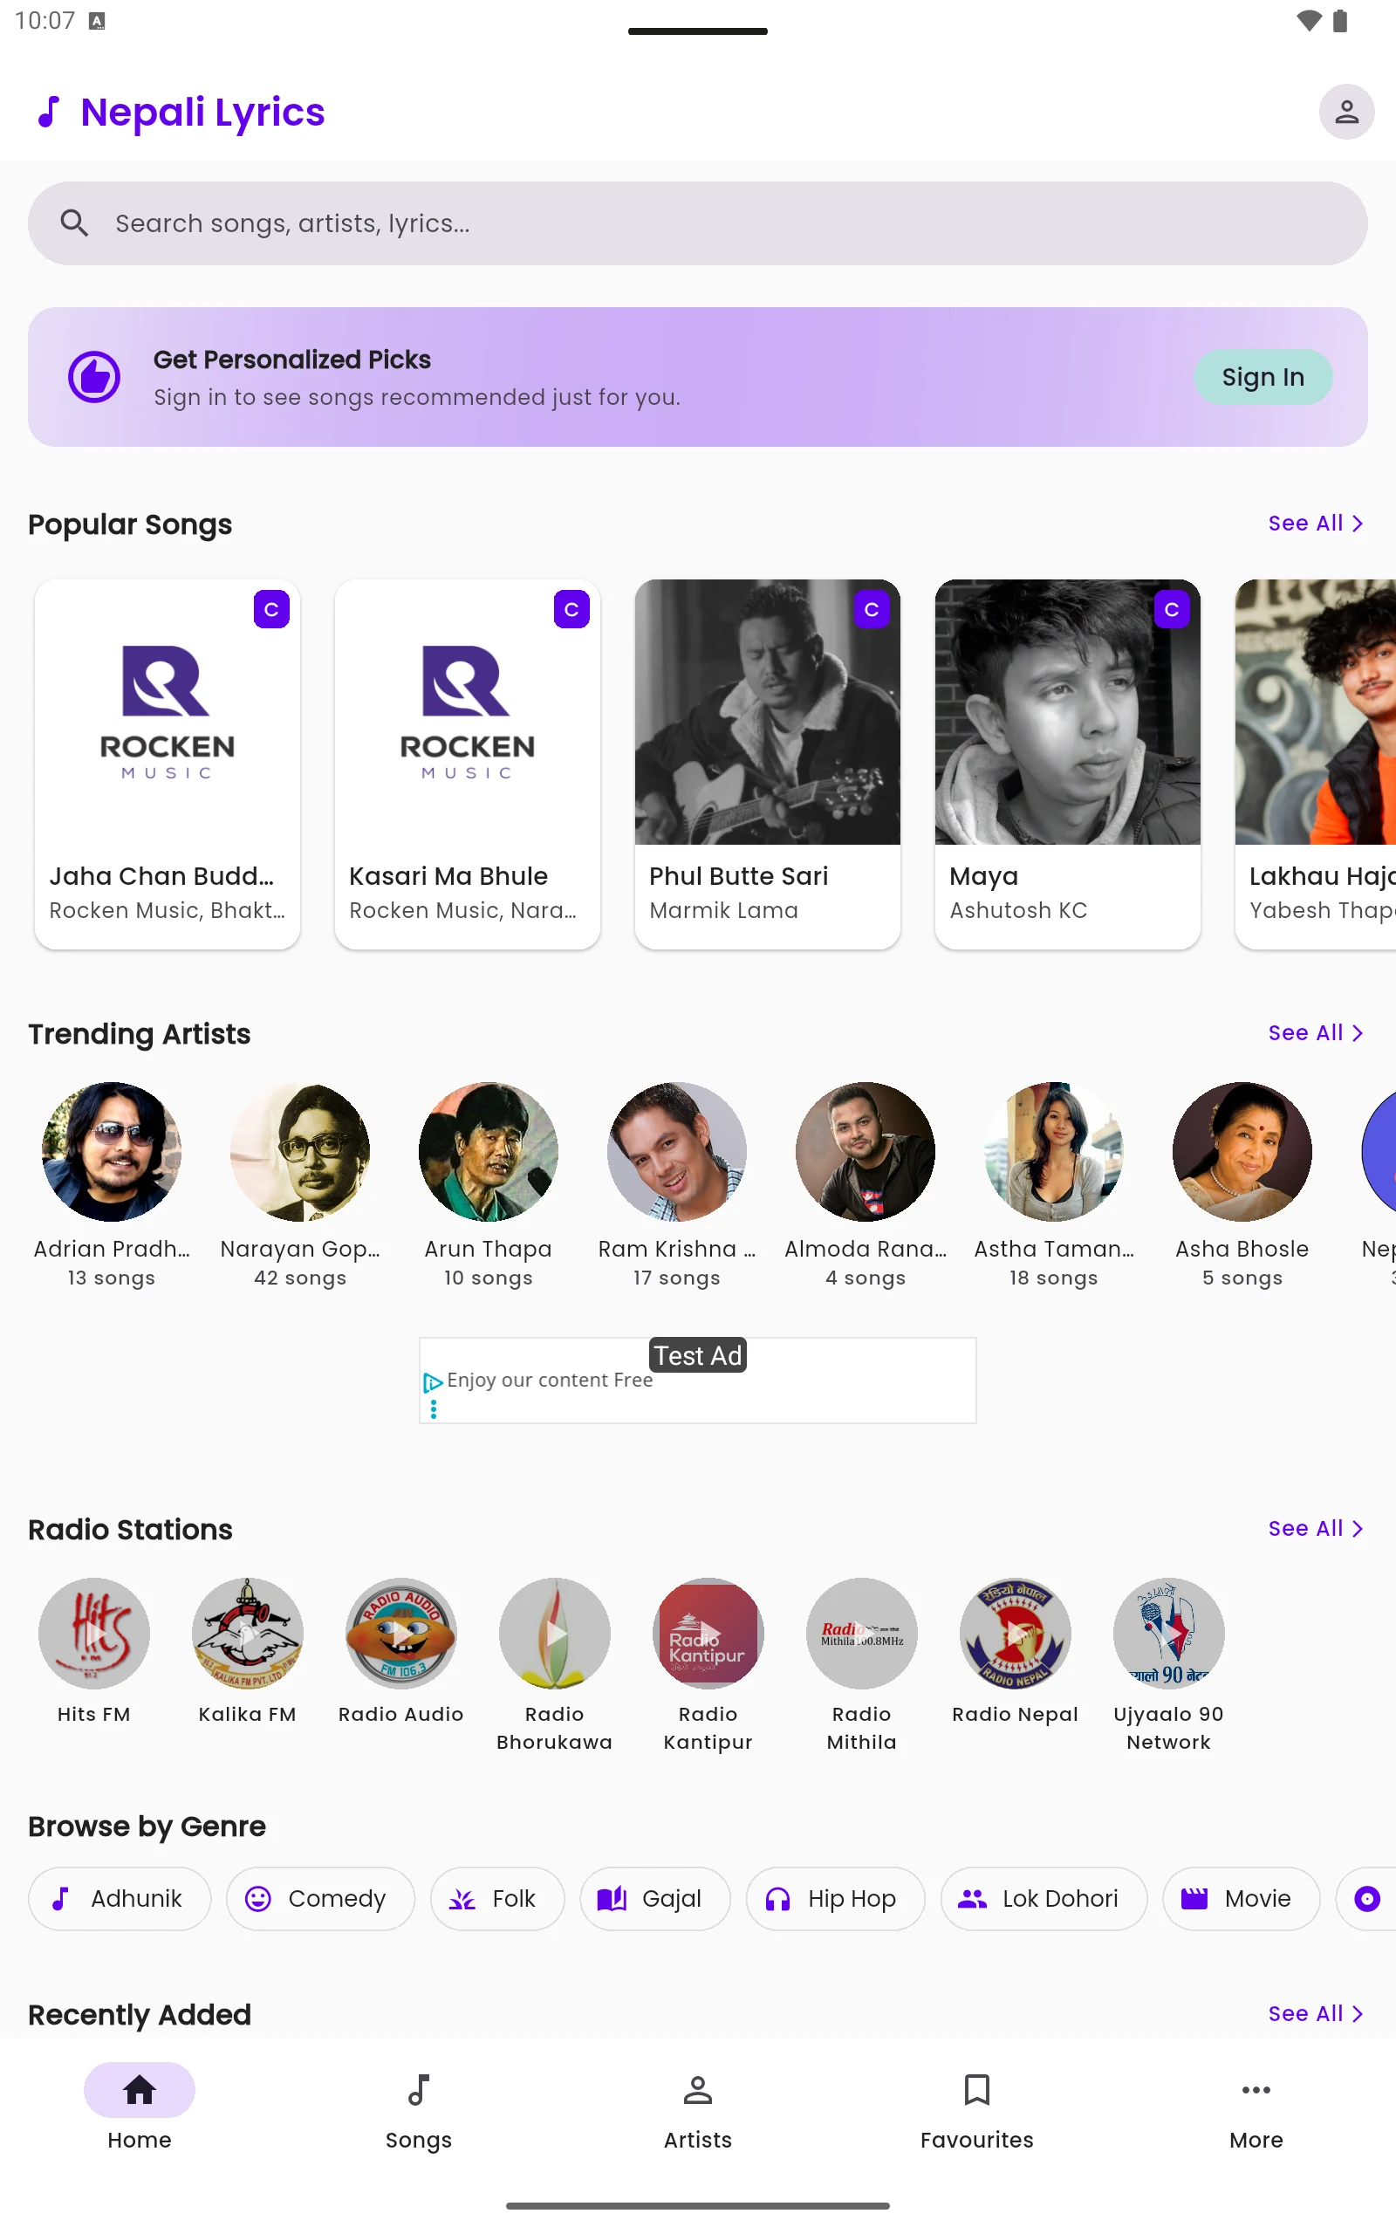Screen dimensions: 1396x2234
Task: Switch to the Favourites tab
Action: [x=977, y=2107]
